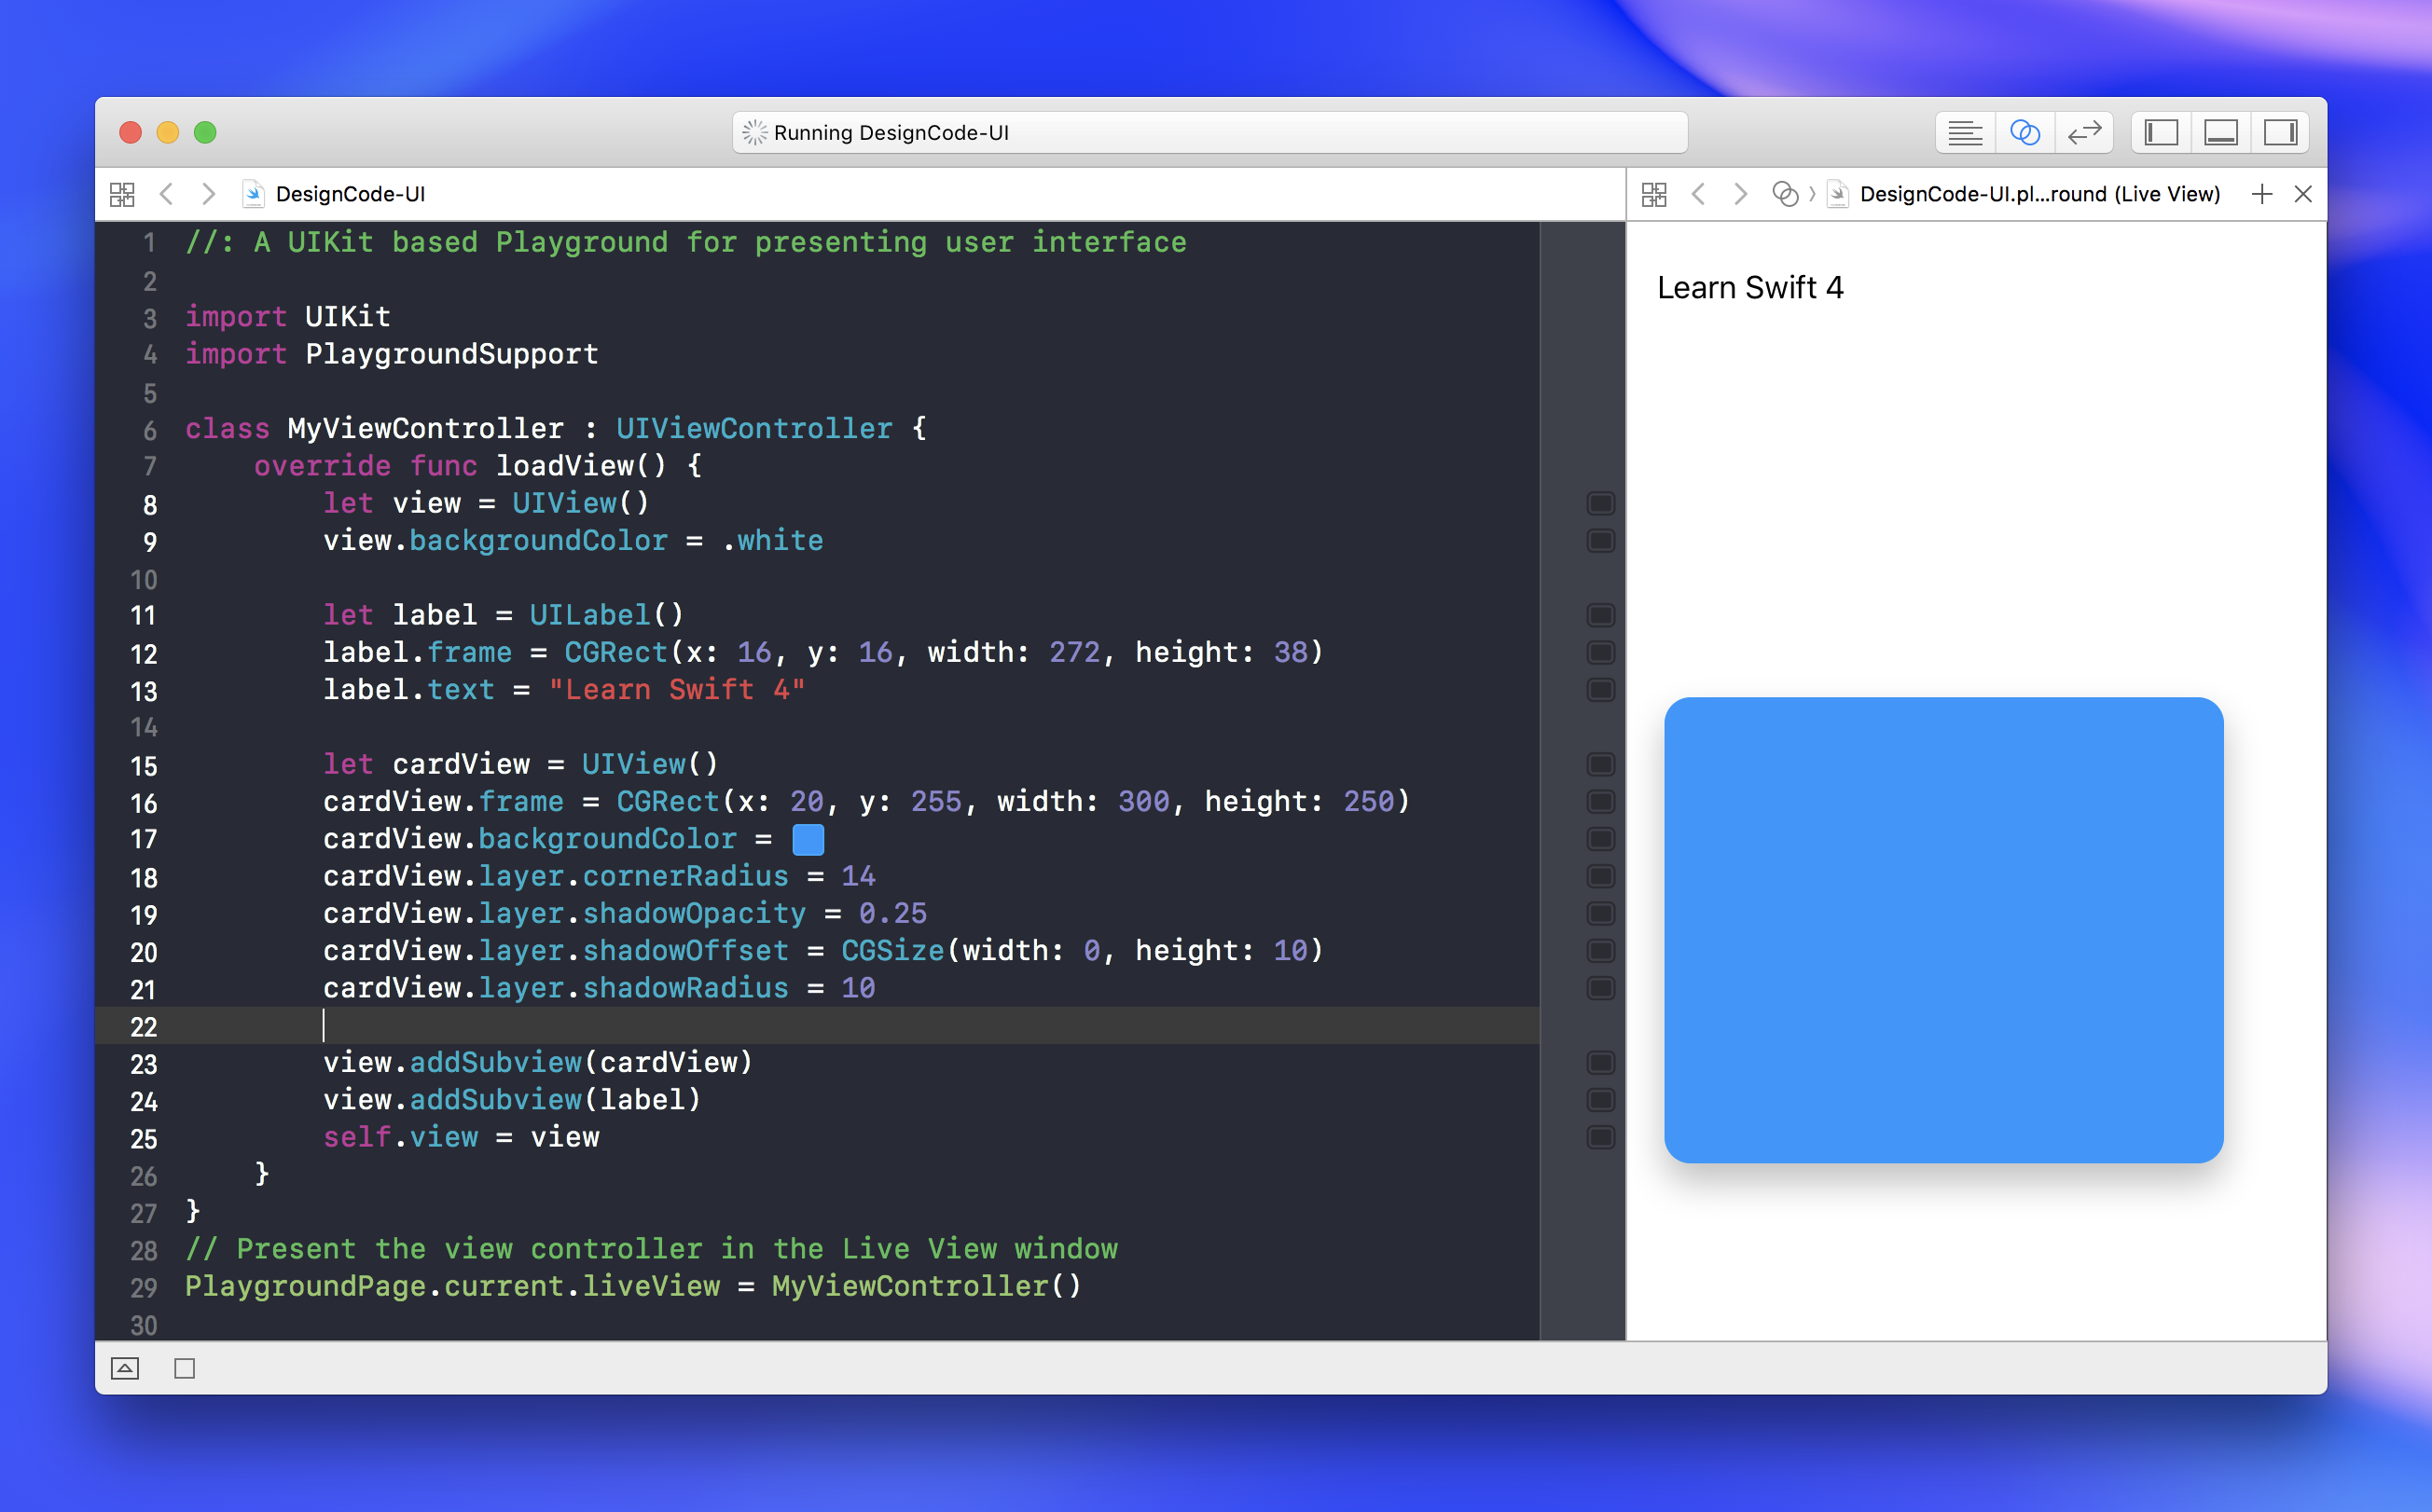Screen dimensions: 2432x1512
Task: Click the "Learn Swift 4" label in Live View
Action: [x=1750, y=288]
